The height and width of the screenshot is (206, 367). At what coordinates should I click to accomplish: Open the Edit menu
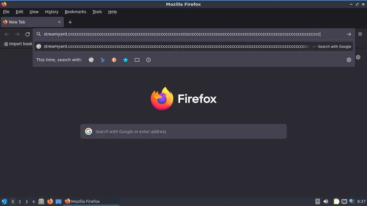pos(19,12)
